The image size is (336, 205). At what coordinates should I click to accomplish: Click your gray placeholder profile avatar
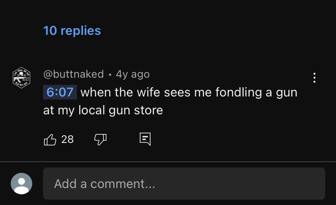point(22,184)
